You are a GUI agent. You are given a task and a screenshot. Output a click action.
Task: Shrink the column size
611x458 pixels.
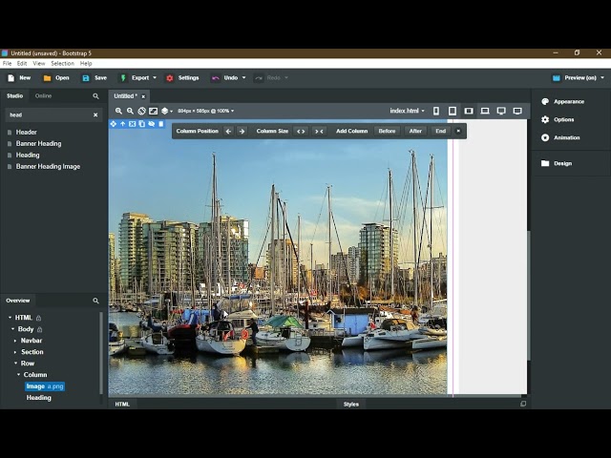(x=319, y=132)
